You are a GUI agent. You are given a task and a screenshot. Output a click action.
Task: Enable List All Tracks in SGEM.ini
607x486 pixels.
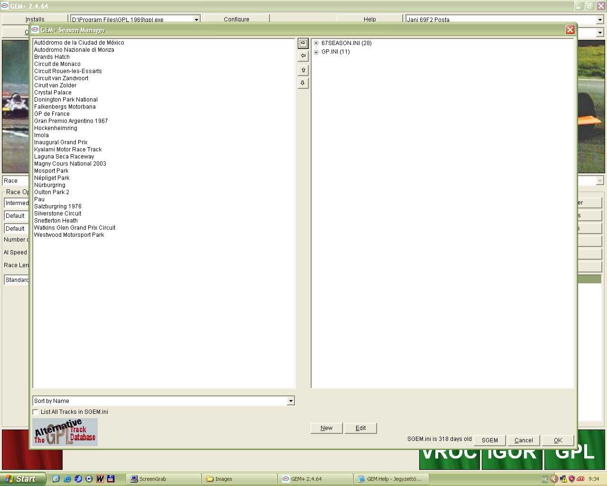click(36, 412)
